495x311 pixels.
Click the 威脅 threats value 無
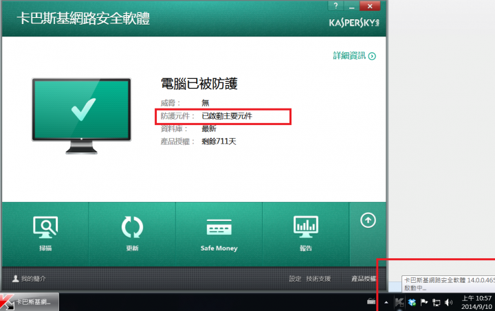tap(205, 103)
